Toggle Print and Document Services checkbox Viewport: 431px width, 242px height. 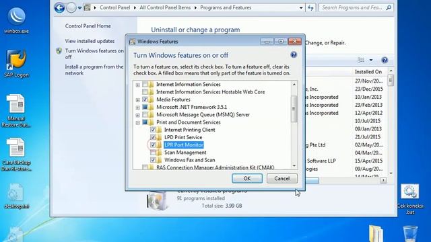[145, 122]
